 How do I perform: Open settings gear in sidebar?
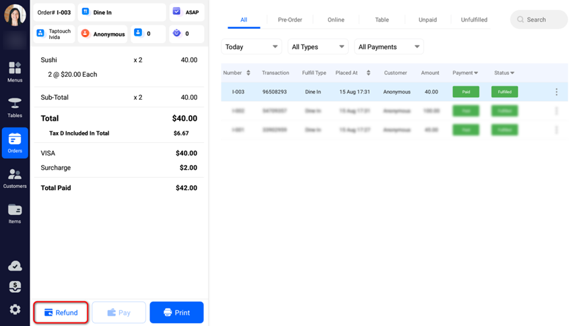point(15,309)
